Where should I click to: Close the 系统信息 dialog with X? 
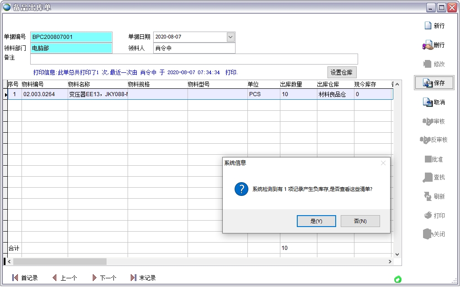point(383,163)
